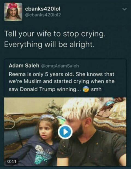This screenshot has width=131, height=169.
Task: Click 'saw Donald Trump winning...' text
Action: [45, 89]
